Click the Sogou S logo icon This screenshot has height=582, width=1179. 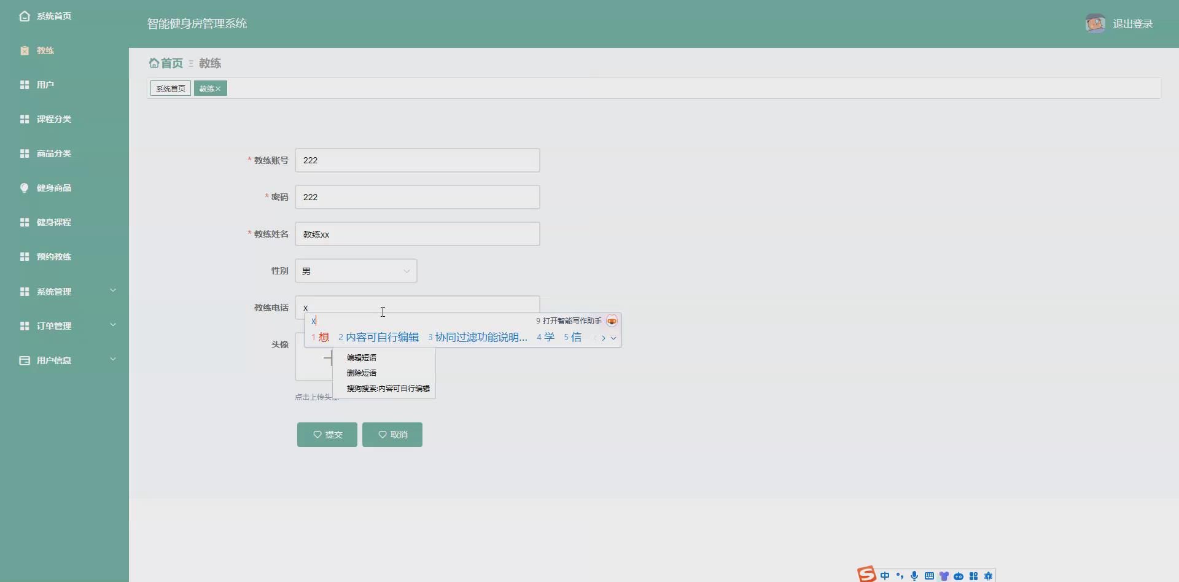[x=867, y=574]
